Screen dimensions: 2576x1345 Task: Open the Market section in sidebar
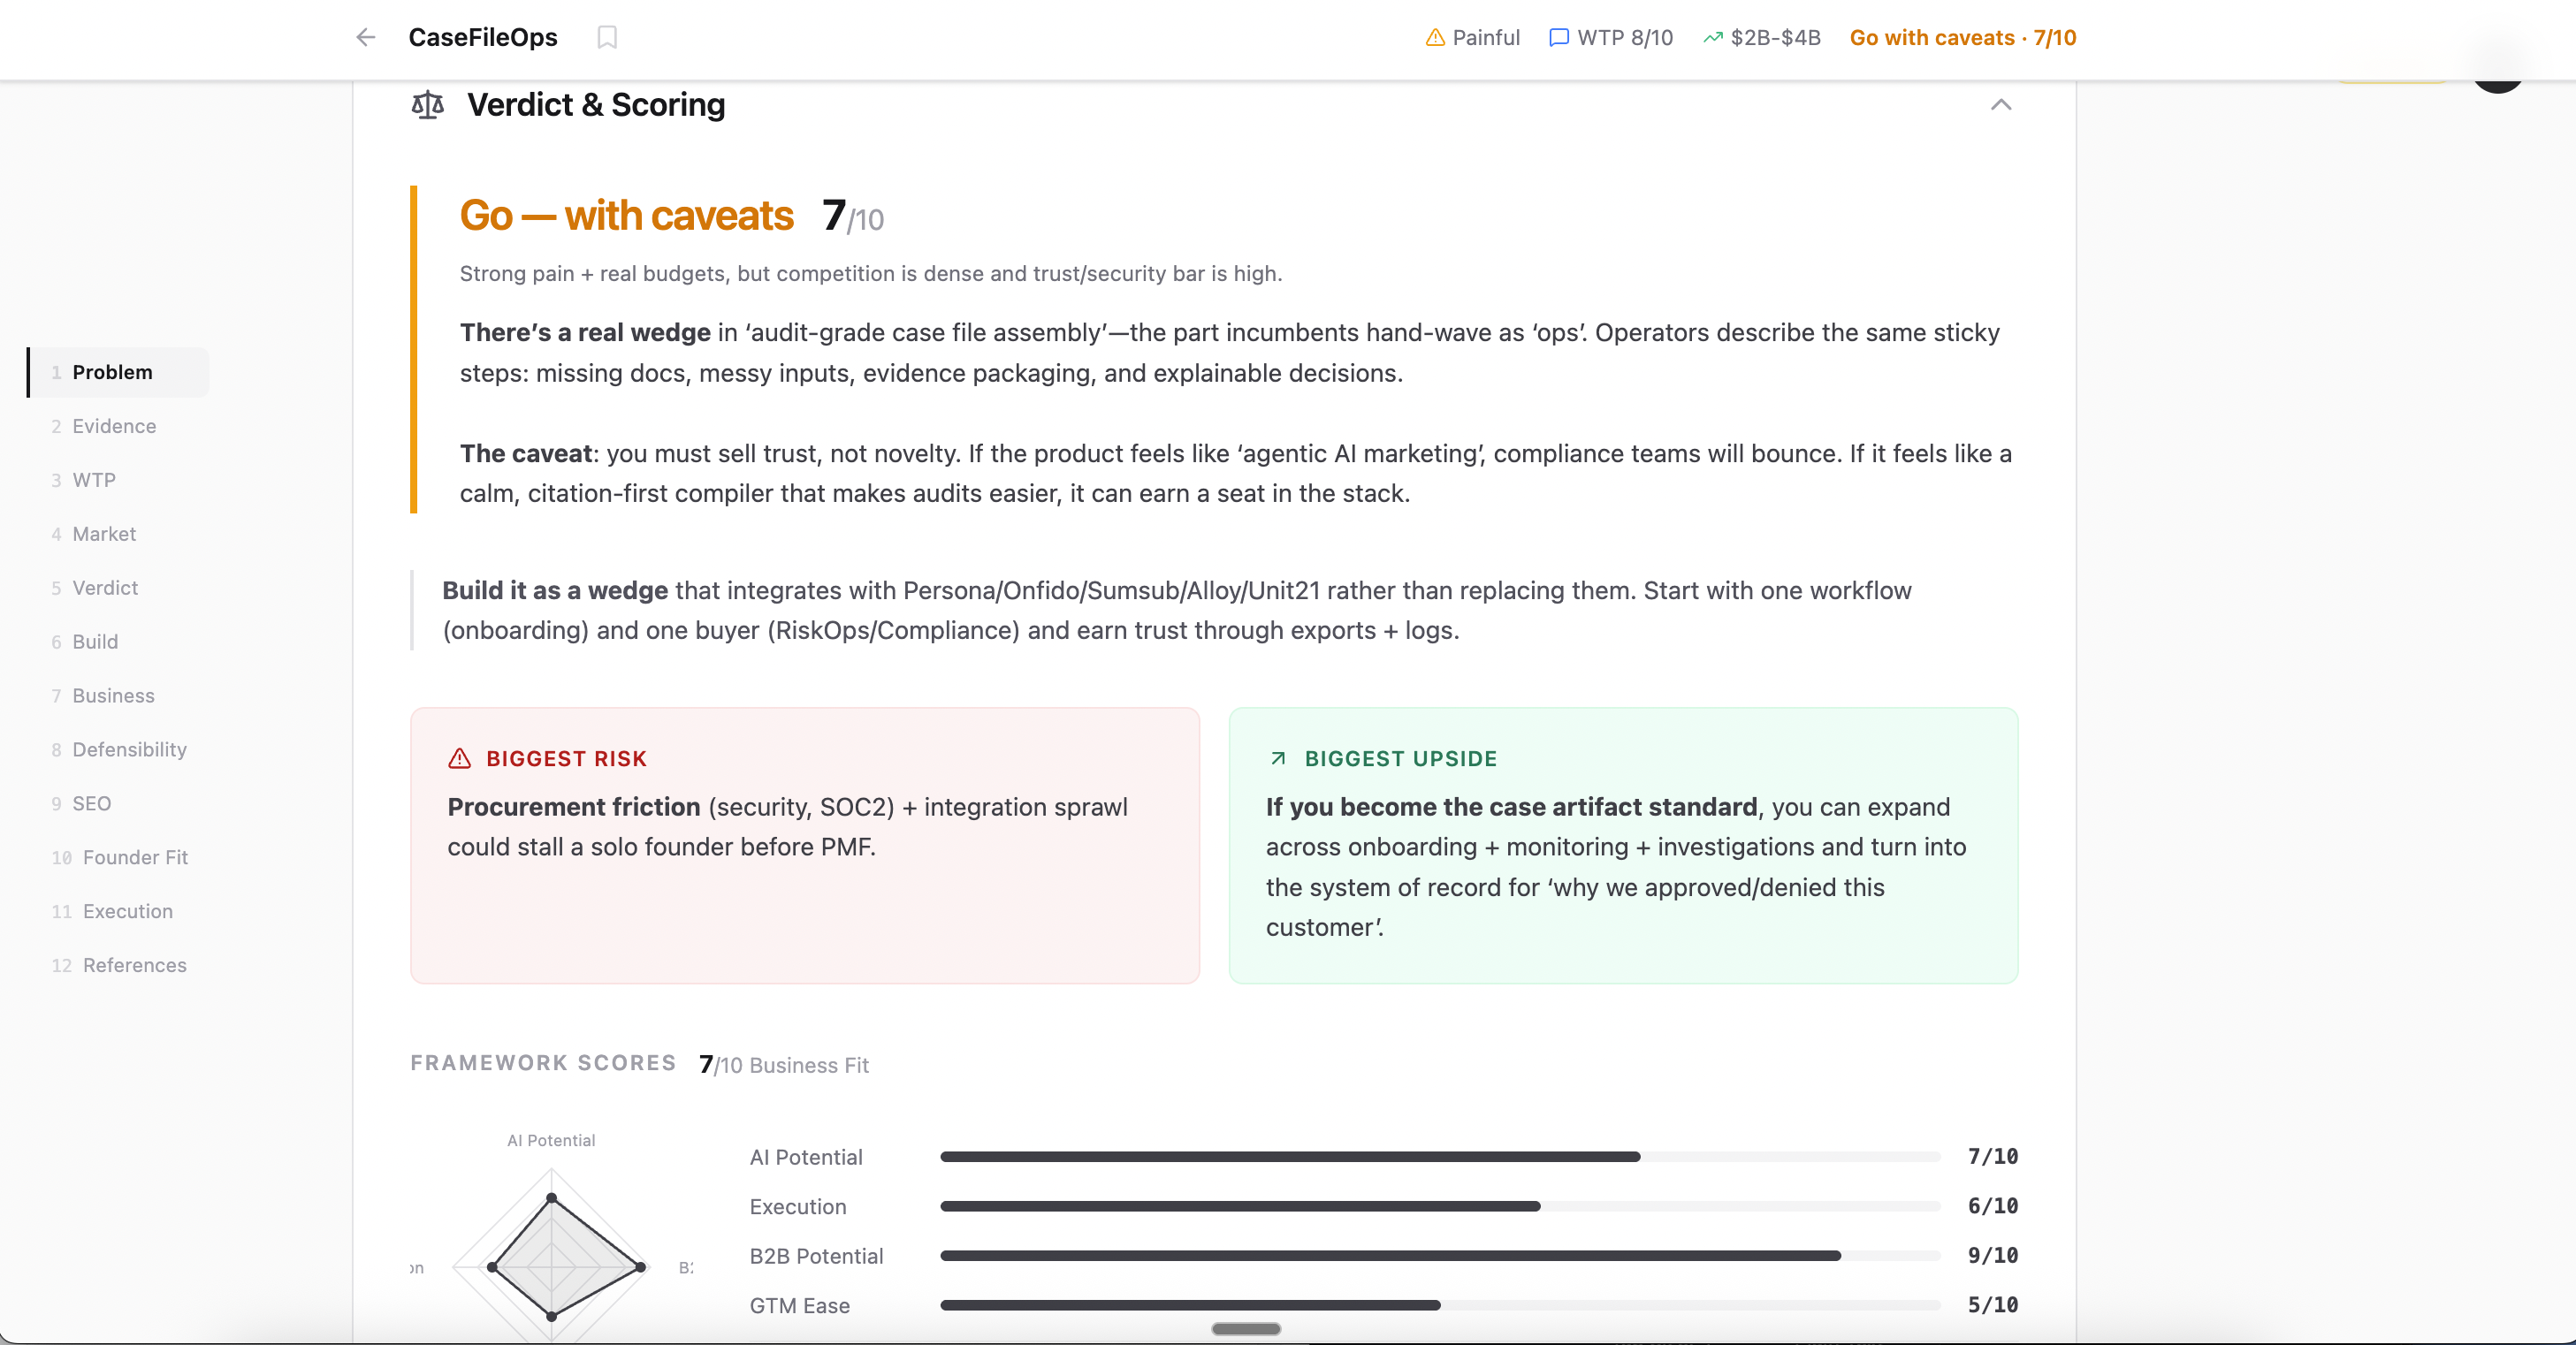[104, 534]
